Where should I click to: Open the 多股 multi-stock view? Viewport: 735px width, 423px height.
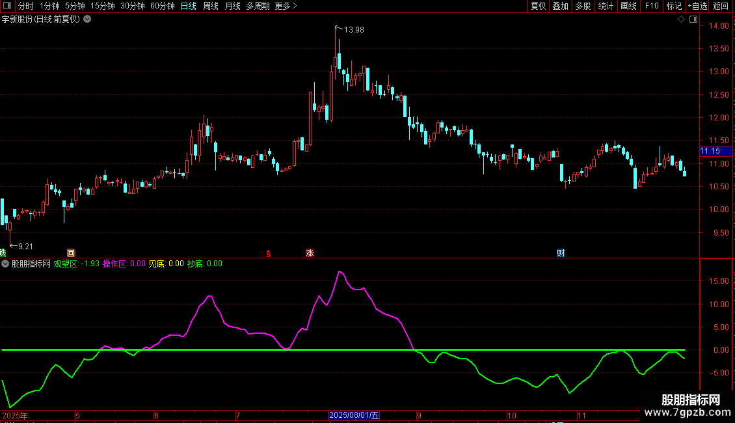583,6
